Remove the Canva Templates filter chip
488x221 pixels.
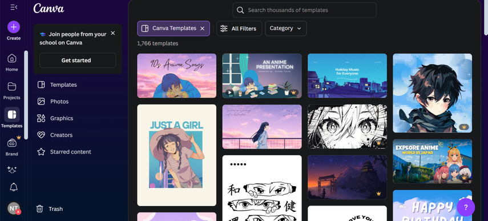tap(202, 29)
